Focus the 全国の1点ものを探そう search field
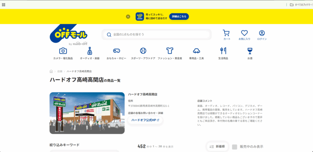313x152 pixels. tap(157, 34)
